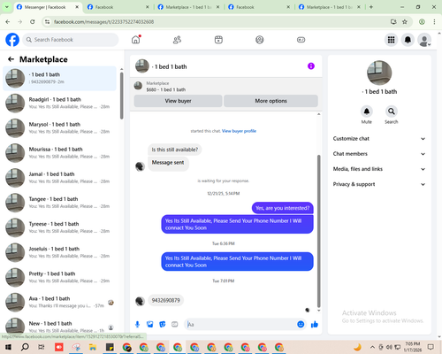Screen dimensions: 442x354
Task: Open the Friends icon in top navigation
Action: coord(177,40)
